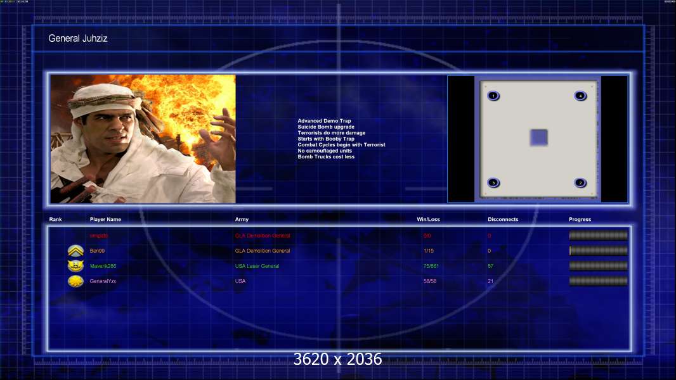Click Terrorists do more damage line
The width and height of the screenshot is (676, 380).
332,133
